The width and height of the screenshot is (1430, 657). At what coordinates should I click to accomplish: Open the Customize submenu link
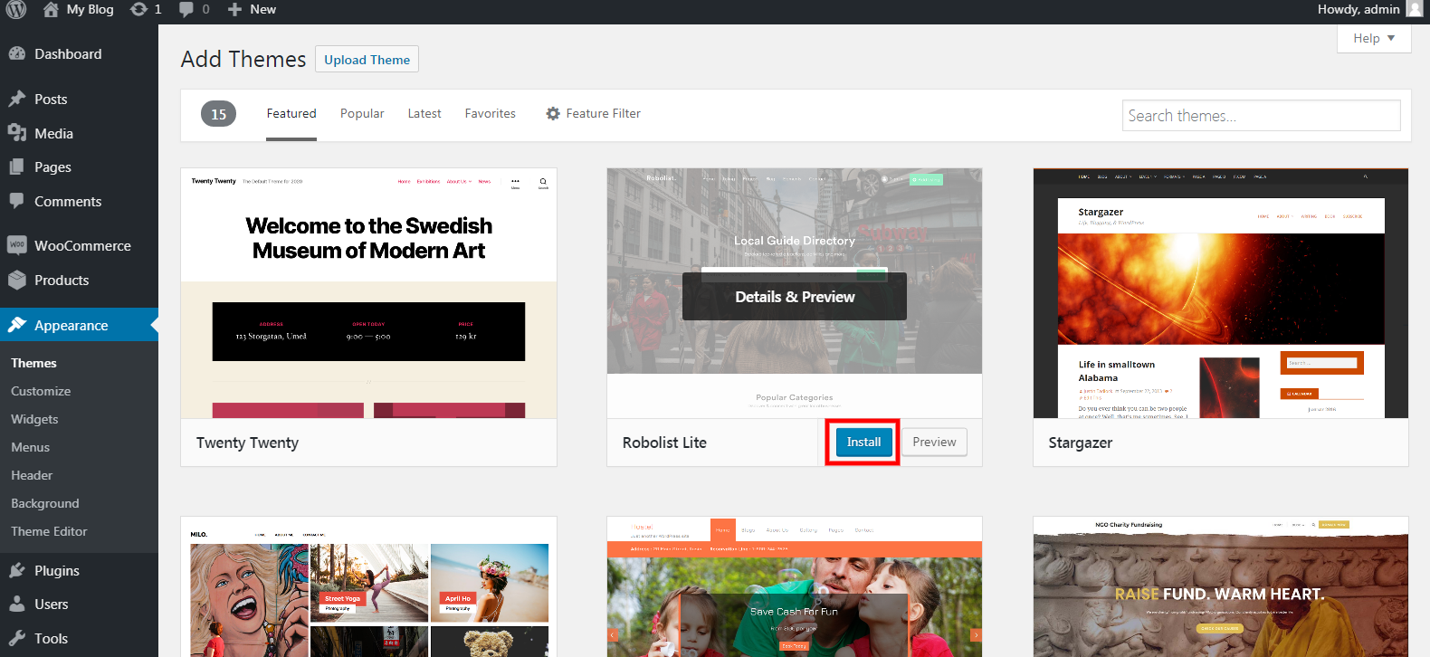(x=41, y=391)
